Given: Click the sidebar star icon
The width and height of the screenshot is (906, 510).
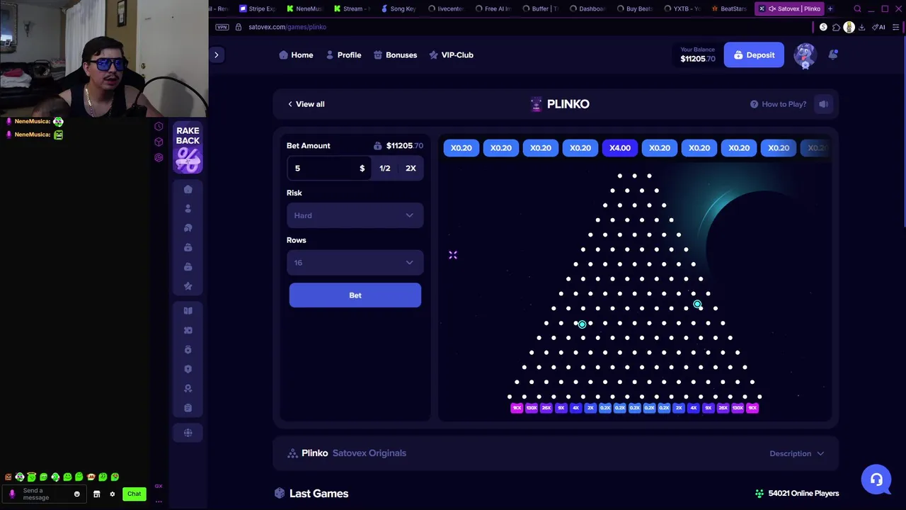Looking at the screenshot, I should (x=188, y=286).
